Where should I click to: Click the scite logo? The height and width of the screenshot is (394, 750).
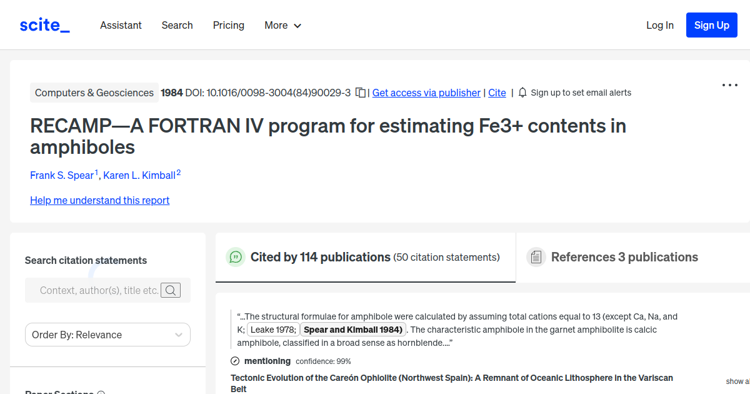point(44,24)
